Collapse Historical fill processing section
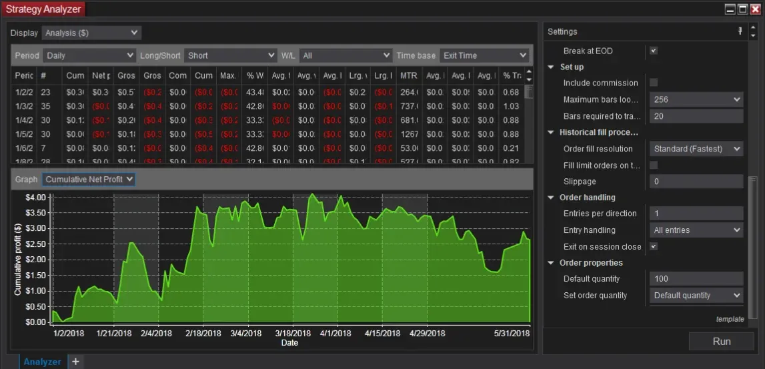The height and width of the screenshot is (369, 765). click(551, 132)
